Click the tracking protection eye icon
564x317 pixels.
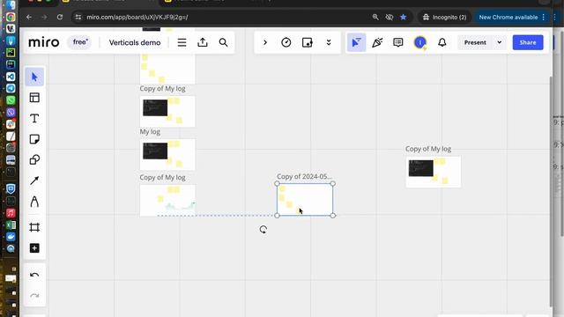click(x=390, y=17)
